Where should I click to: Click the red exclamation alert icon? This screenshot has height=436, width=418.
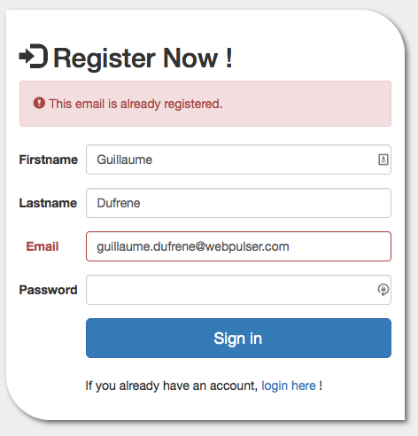(39, 103)
